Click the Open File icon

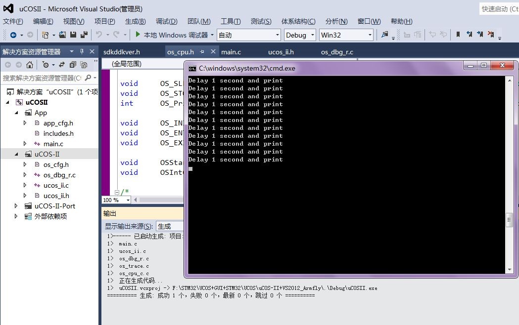pyautogui.click(x=62, y=35)
